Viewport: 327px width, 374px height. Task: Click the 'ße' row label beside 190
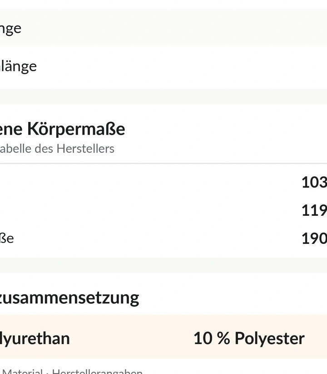7,238
